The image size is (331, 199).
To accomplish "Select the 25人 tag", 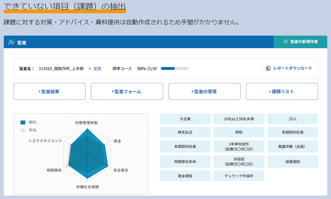I will point(293,119).
